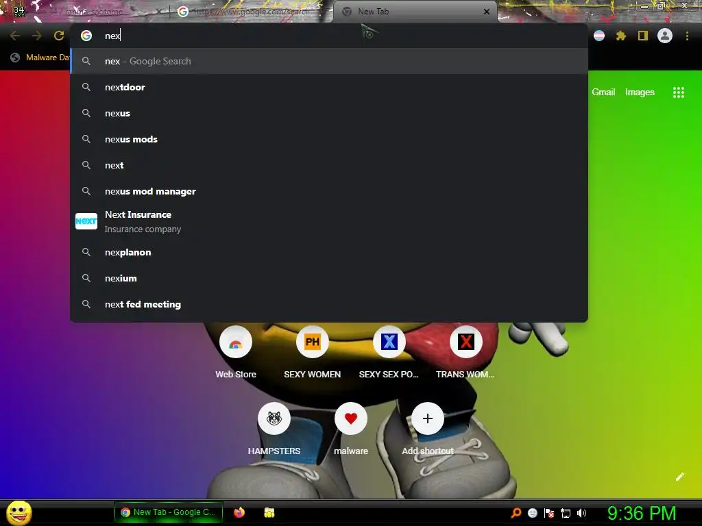Open the network tray icon
Viewport: 702px width, 526px height.
(x=566, y=513)
